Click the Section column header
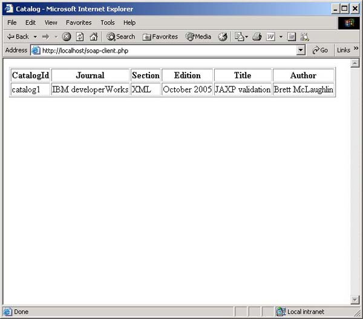 pos(146,76)
